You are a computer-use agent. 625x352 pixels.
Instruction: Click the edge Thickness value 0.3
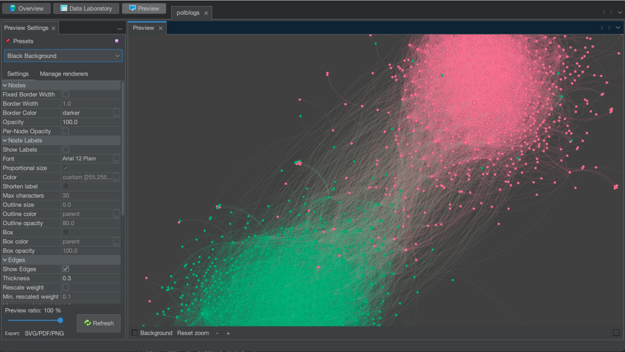pos(90,278)
